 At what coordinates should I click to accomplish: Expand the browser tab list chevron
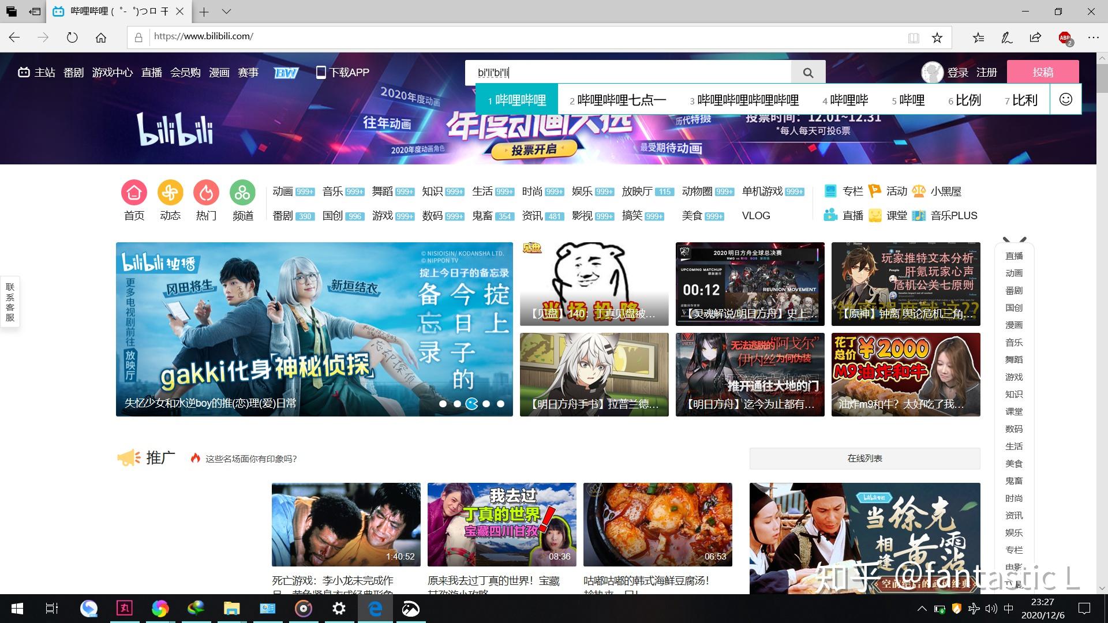226,12
